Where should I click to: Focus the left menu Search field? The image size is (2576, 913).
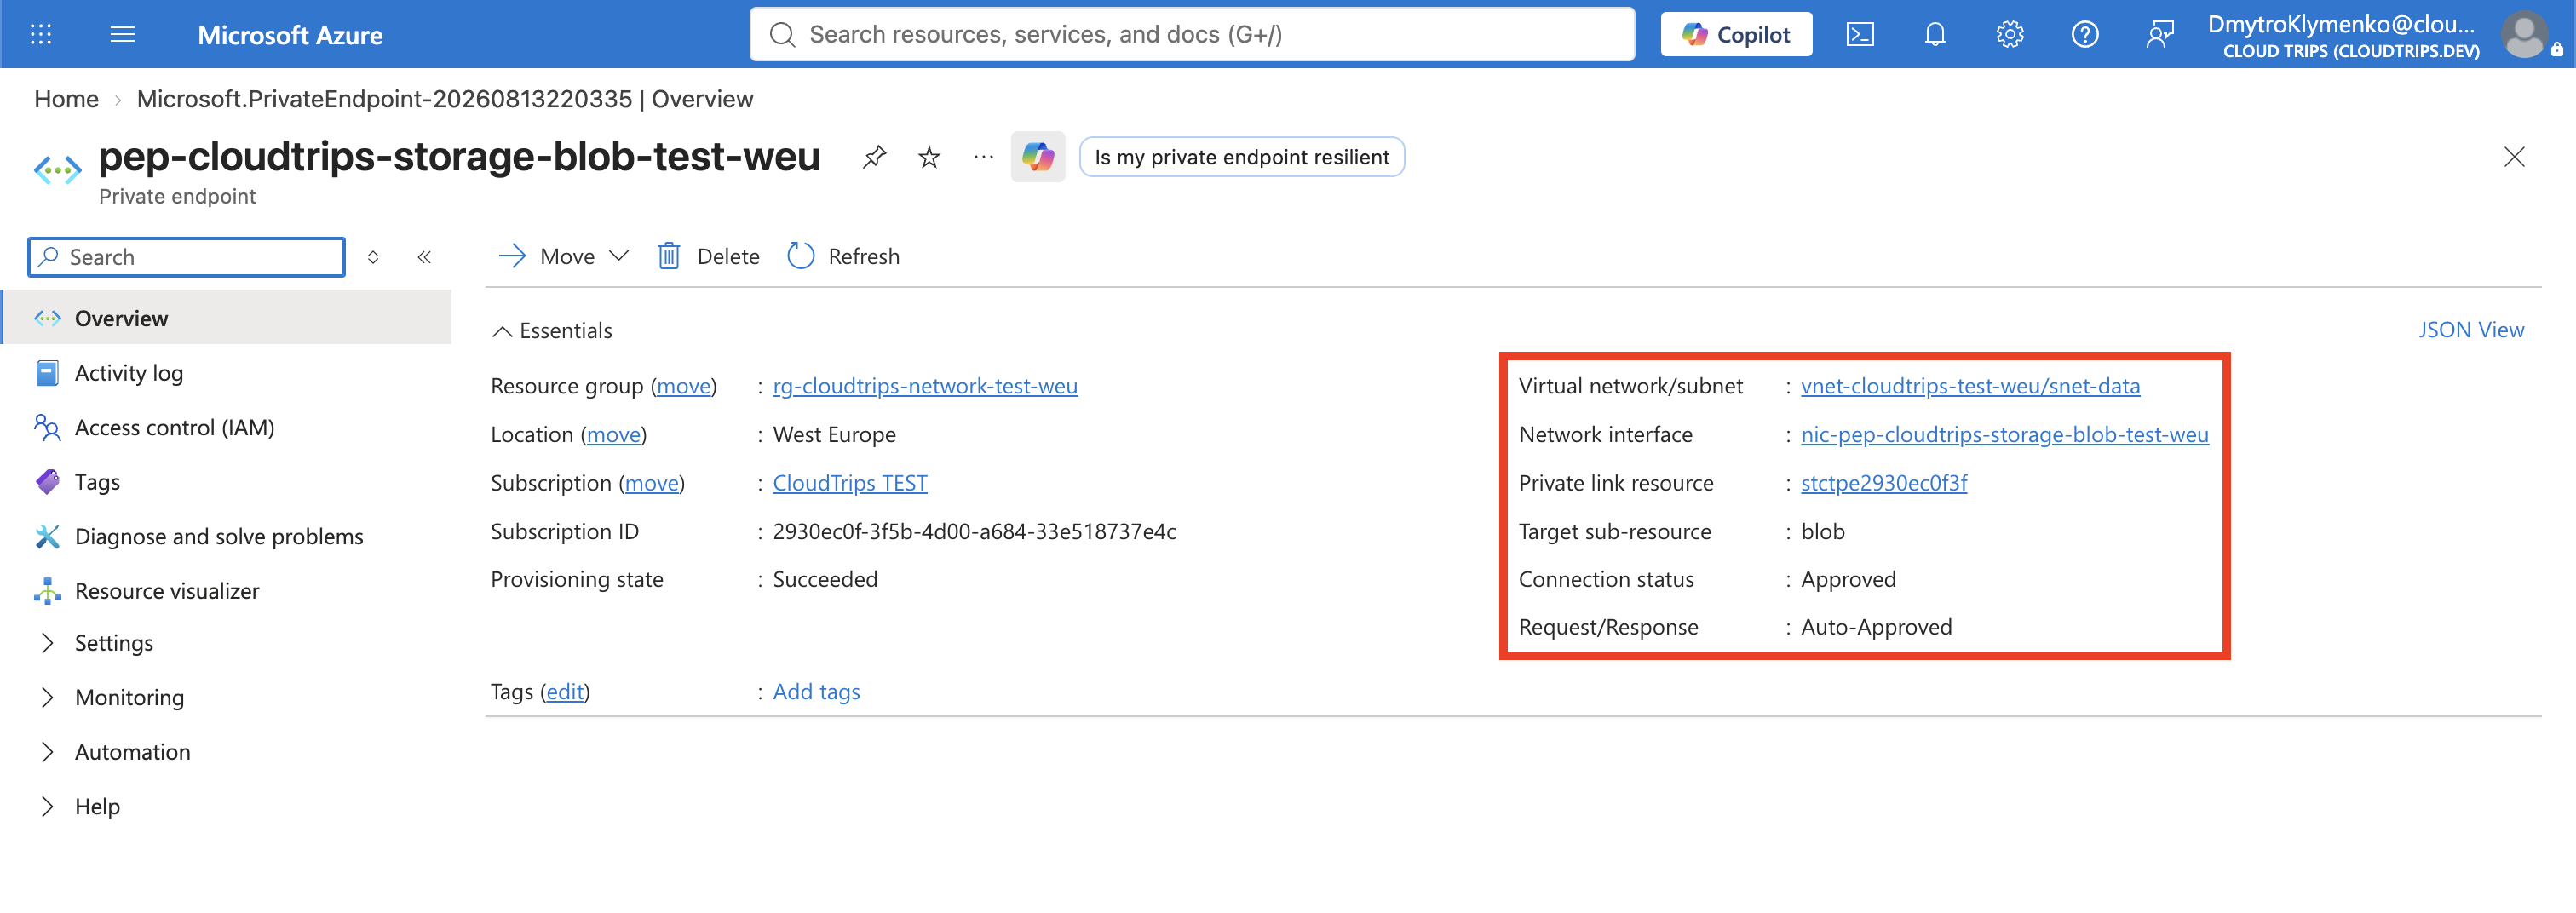tap(187, 257)
